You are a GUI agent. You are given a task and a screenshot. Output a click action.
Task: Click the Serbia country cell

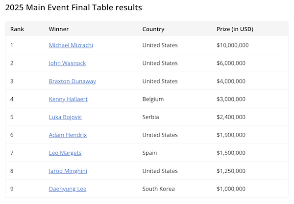pos(150,117)
